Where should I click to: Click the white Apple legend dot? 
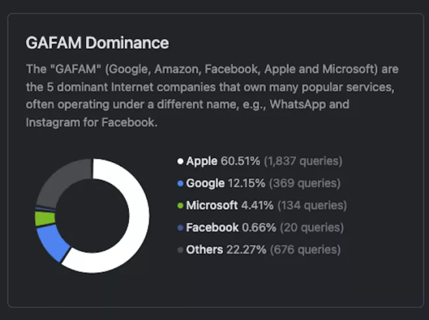pos(180,161)
